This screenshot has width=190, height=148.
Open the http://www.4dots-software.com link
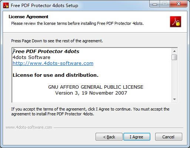click(x=53, y=63)
